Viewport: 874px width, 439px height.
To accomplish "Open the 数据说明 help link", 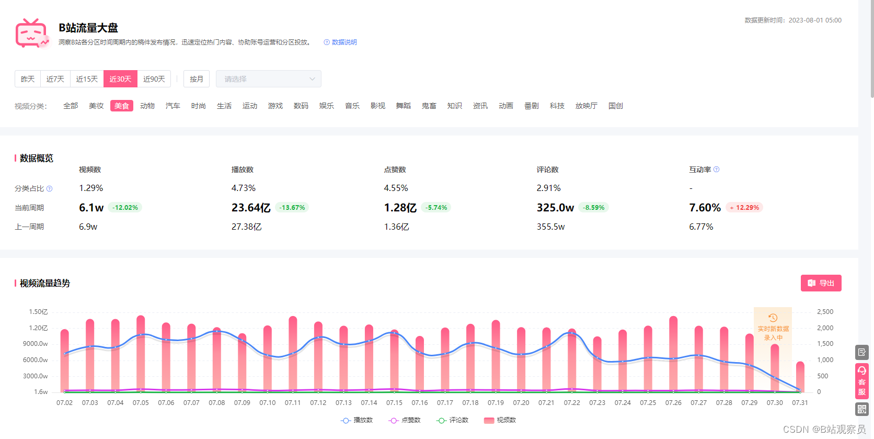I will 340,42.
